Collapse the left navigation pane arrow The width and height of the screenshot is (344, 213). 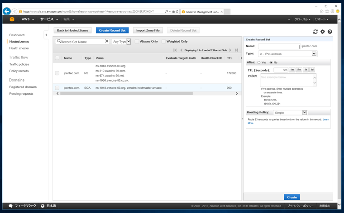click(x=46, y=35)
